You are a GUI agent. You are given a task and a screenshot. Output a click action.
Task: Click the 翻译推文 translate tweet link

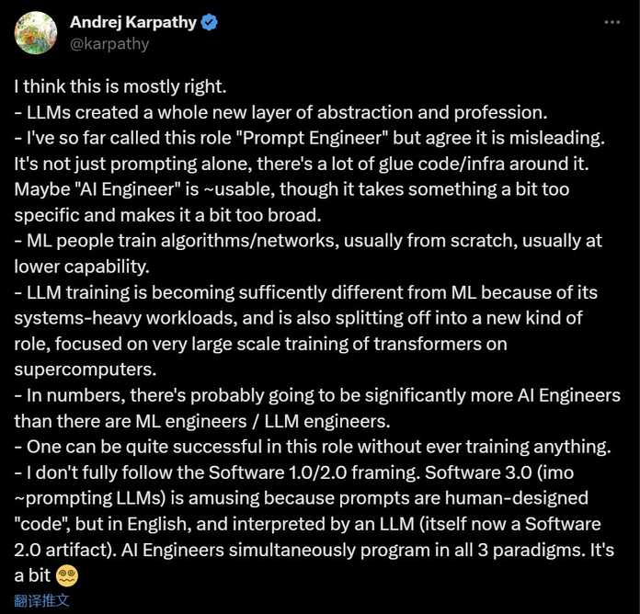[41, 600]
